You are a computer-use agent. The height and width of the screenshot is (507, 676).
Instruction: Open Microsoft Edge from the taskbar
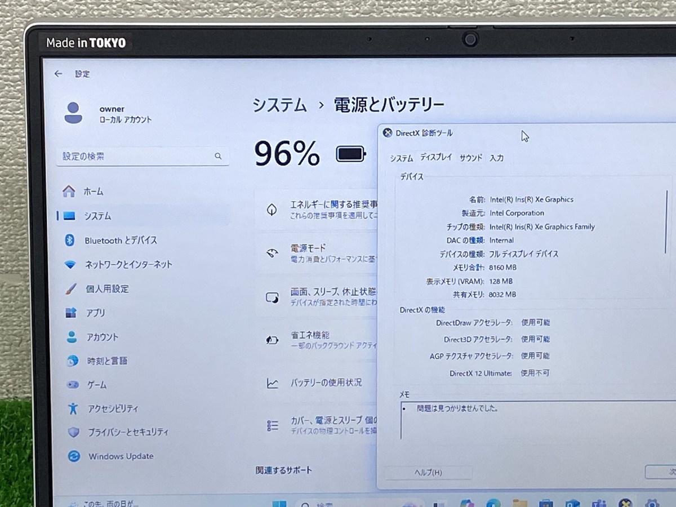coord(493,504)
